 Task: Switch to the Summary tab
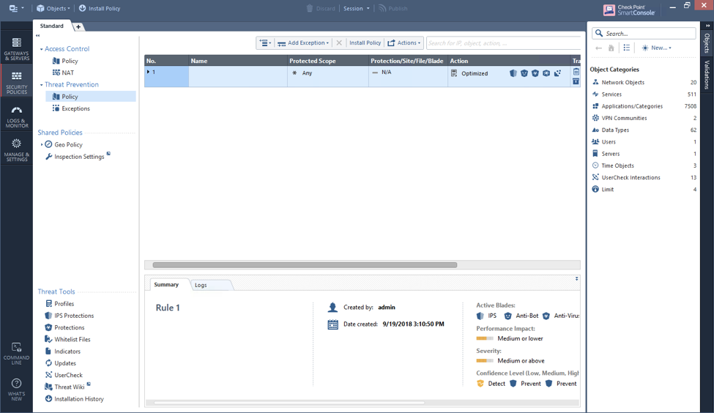click(x=166, y=285)
